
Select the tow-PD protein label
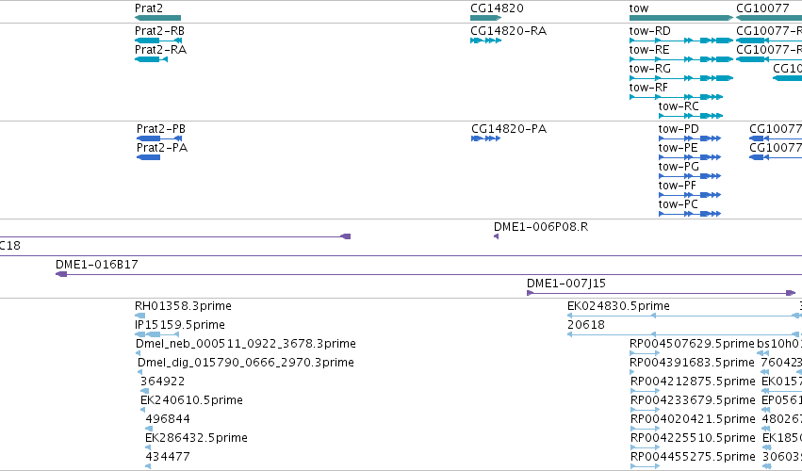point(679,129)
